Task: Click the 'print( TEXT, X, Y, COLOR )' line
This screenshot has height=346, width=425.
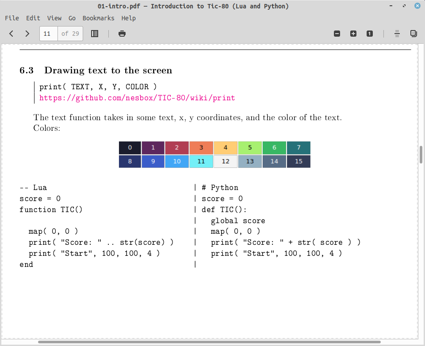Action: (x=98, y=87)
